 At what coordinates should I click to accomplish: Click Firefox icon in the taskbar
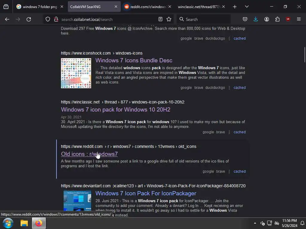(39, 223)
